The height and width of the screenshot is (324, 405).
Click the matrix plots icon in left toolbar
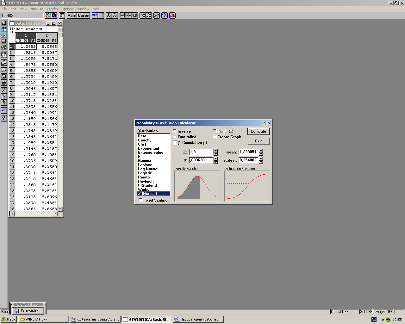pyautogui.click(x=3, y=41)
